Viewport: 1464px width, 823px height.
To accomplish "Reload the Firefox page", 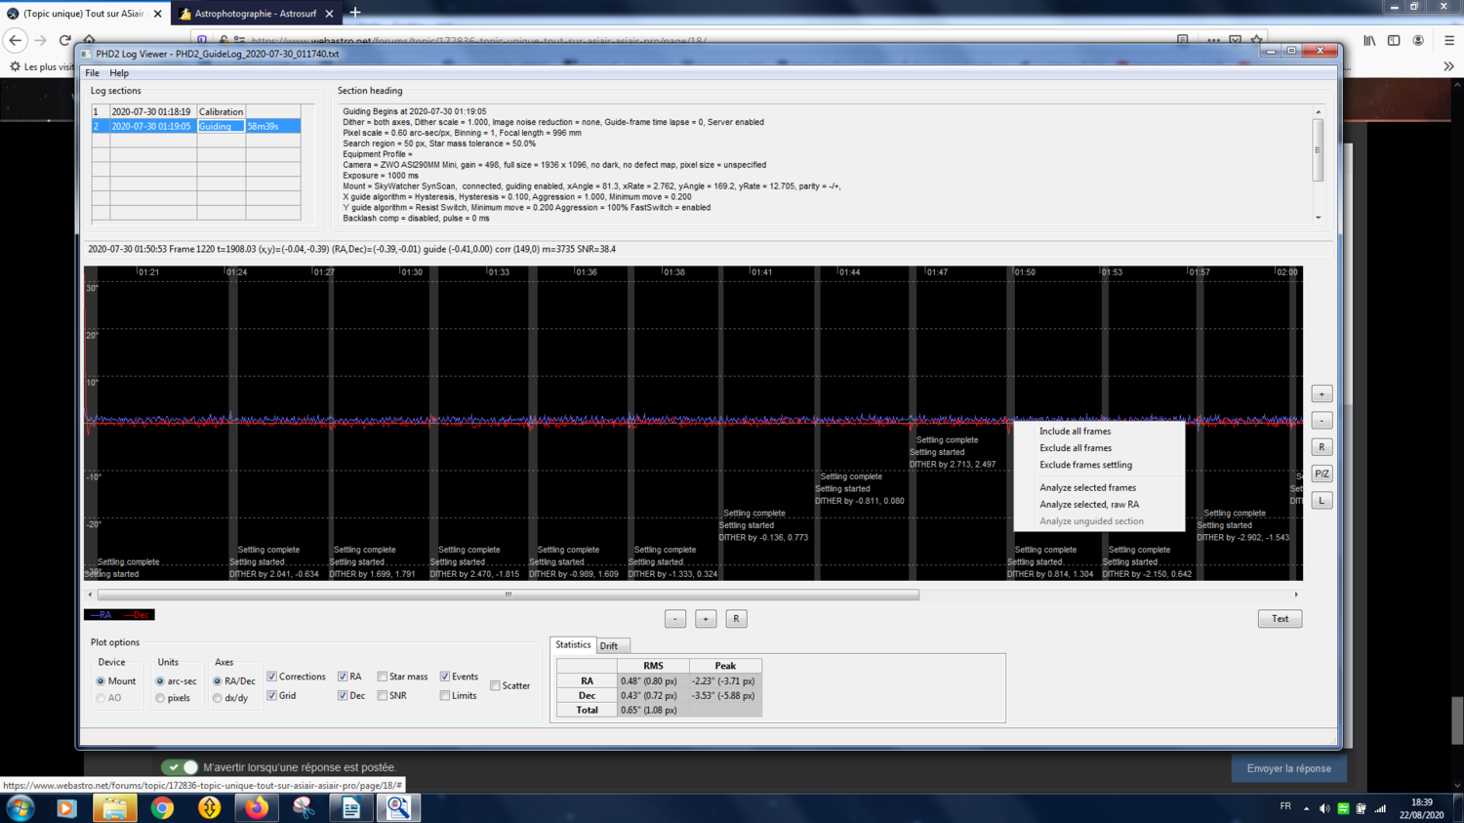I will point(65,40).
